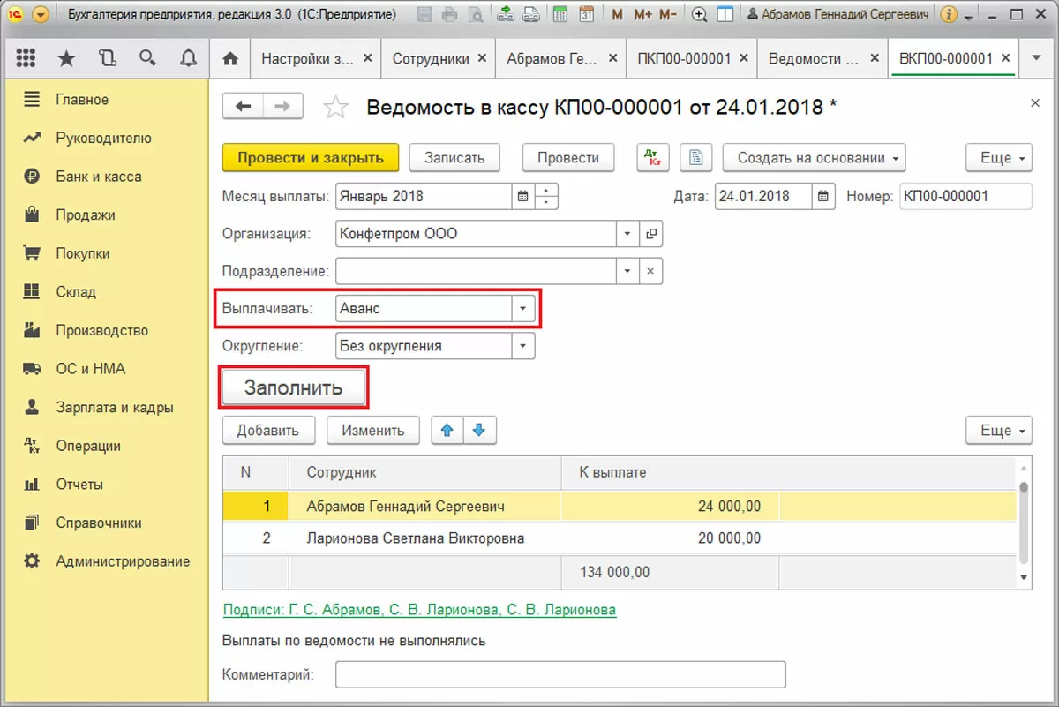This screenshot has height=707, width=1059.
Task: Expand Организация dropdown arrow
Action: pos(627,234)
